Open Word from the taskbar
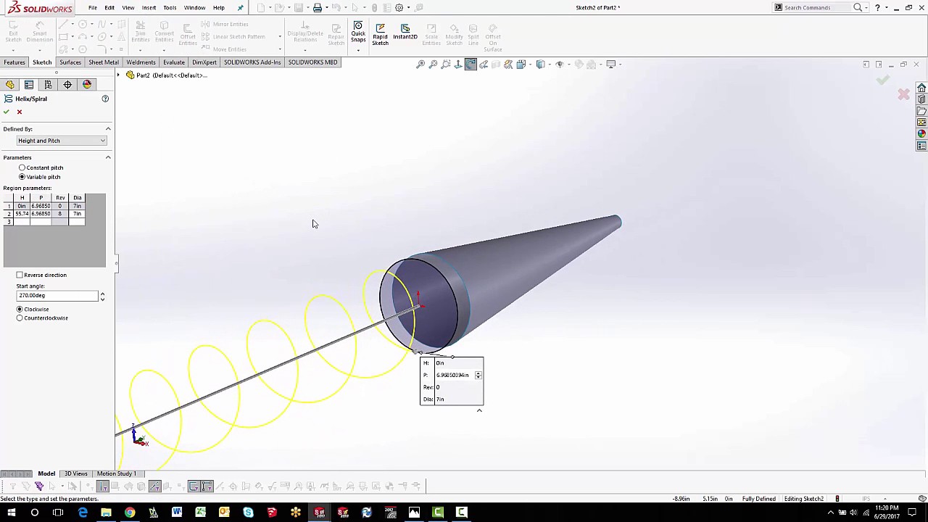This screenshot has height=522, width=928. 177,513
